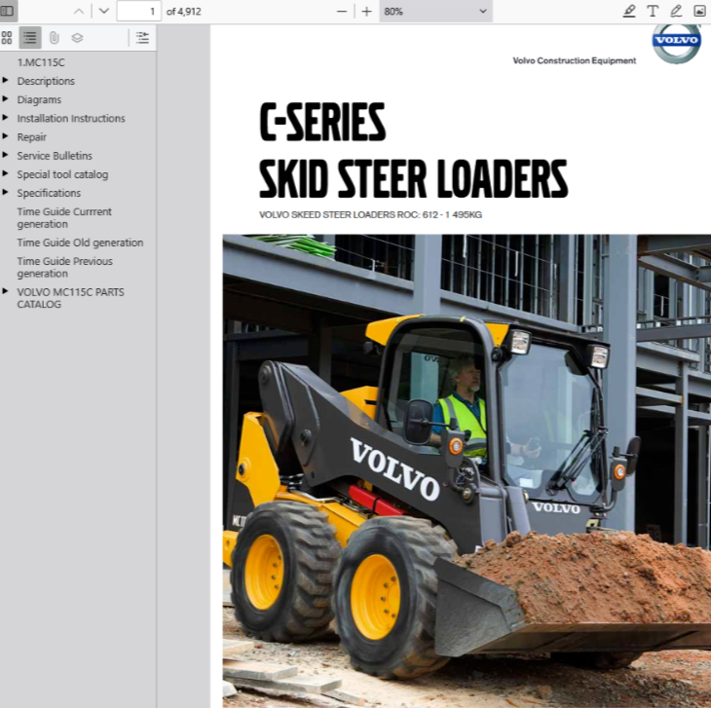This screenshot has height=708, width=711.
Task: Expand the Diagrams outline section
Action: pos(6,98)
